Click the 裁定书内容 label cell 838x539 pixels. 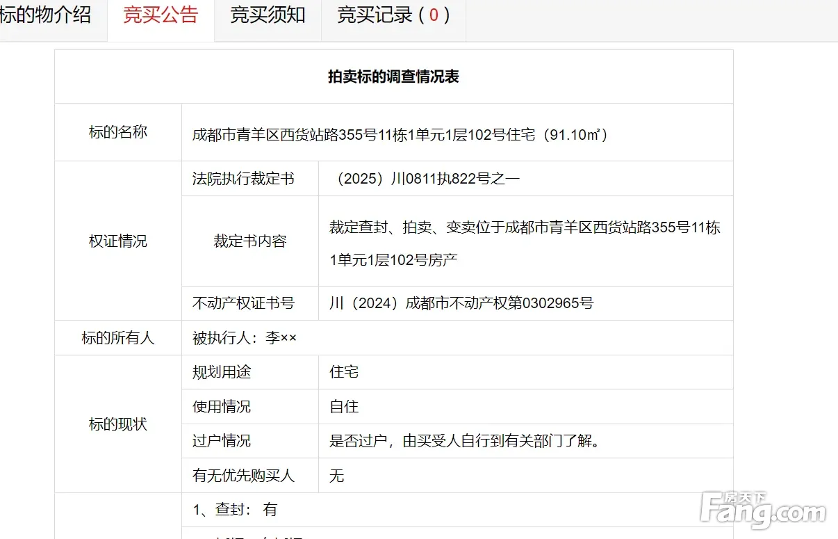click(249, 241)
